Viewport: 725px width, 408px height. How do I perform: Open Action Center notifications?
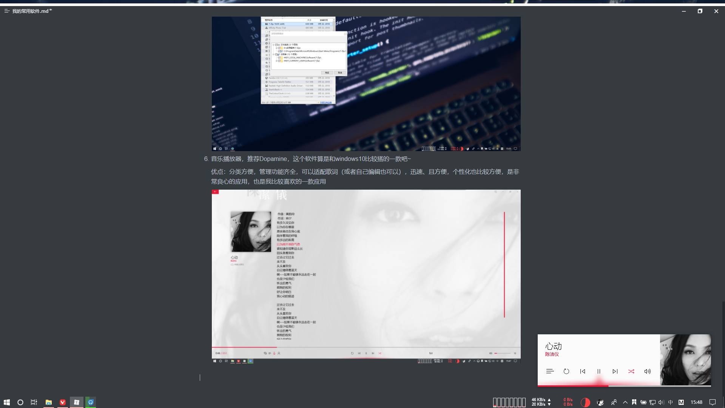pos(712,402)
